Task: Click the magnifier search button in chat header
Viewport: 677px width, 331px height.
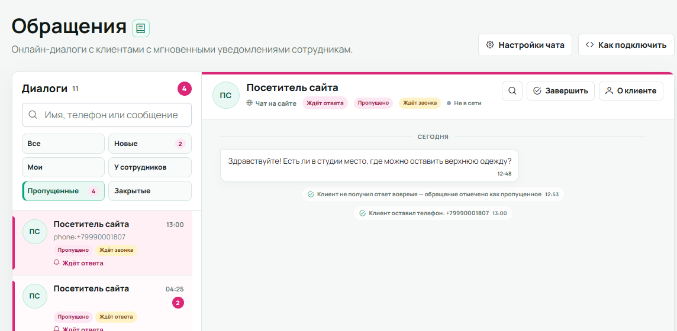Action: [512, 91]
